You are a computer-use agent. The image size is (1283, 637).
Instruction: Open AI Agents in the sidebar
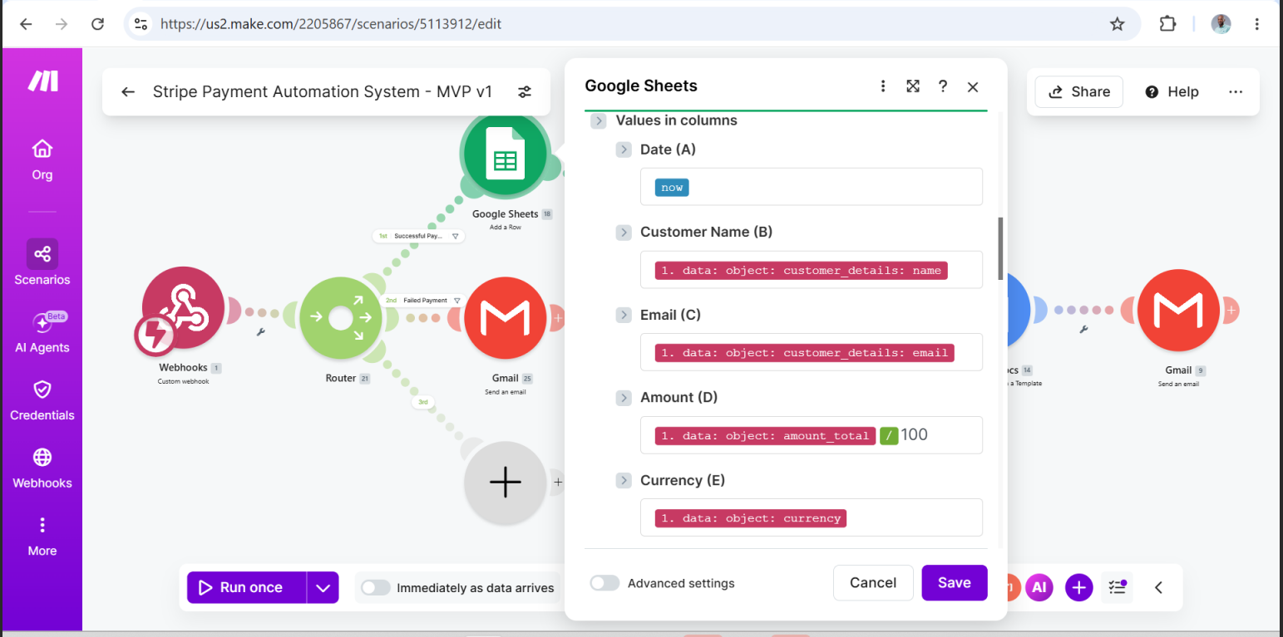pos(42,331)
